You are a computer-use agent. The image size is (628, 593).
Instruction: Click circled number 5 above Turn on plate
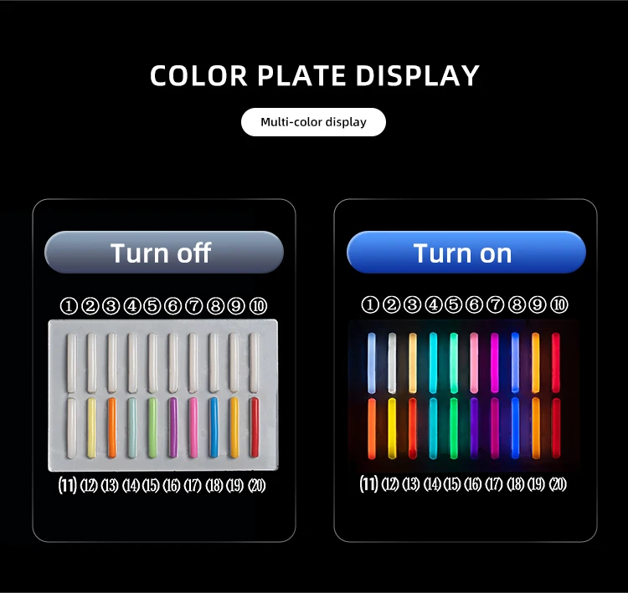click(453, 304)
